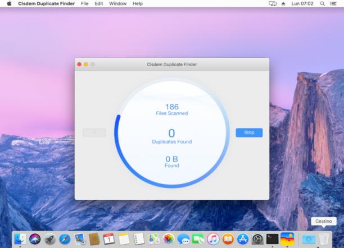Open Calendar icon in Dock

[x=109, y=239]
